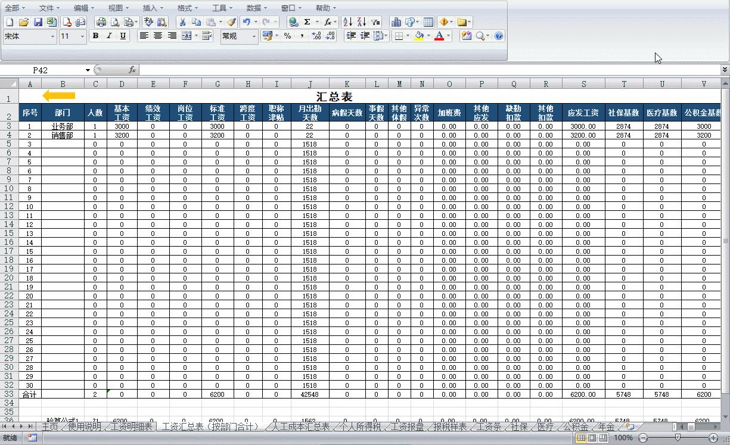This screenshot has height=445, width=730.
Task: Toggle underline formatting
Action: [x=123, y=36]
